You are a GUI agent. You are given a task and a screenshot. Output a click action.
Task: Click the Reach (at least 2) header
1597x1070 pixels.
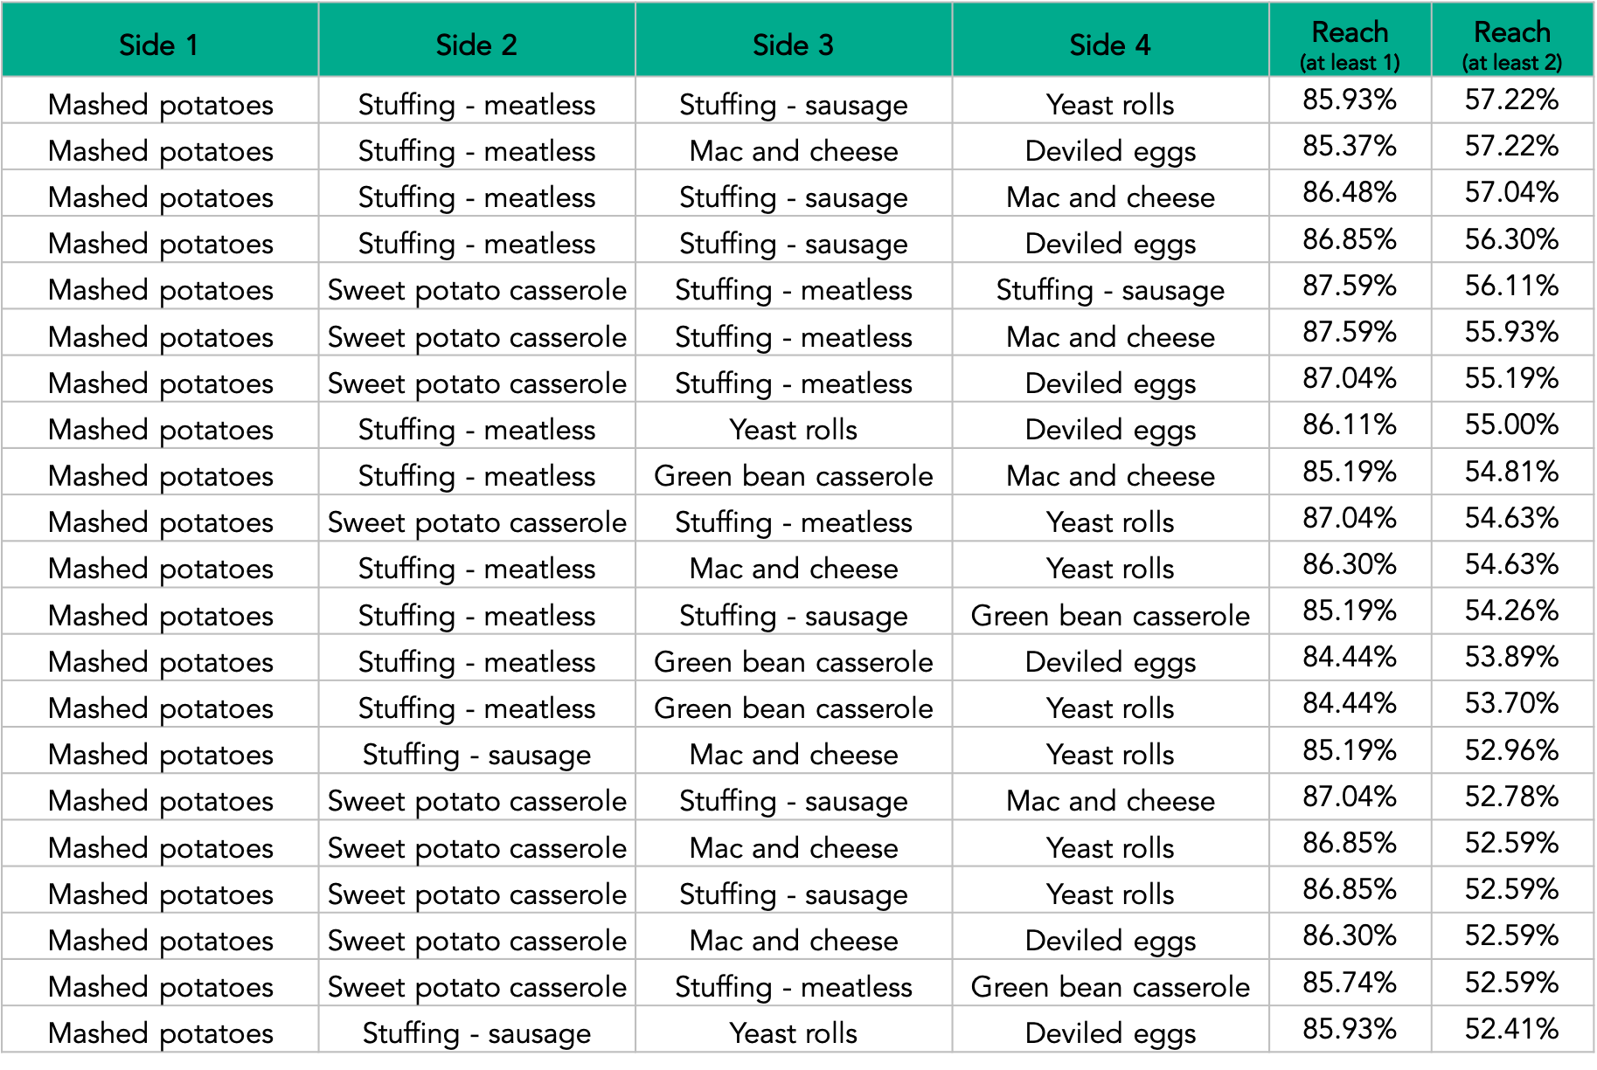coord(1512,44)
